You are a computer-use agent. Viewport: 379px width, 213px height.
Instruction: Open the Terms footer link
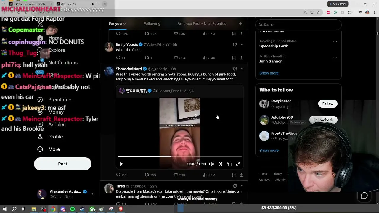[x=263, y=174]
